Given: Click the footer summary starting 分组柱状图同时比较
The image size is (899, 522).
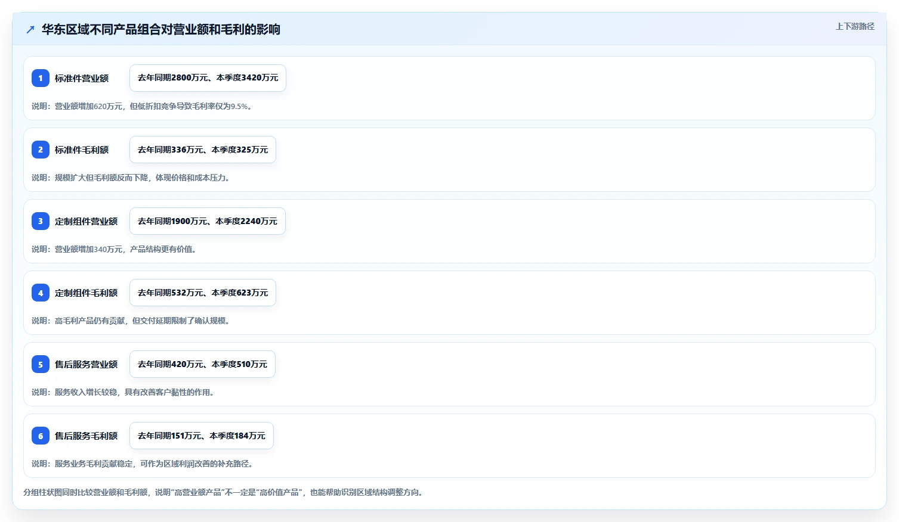Looking at the screenshot, I should (x=224, y=492).
